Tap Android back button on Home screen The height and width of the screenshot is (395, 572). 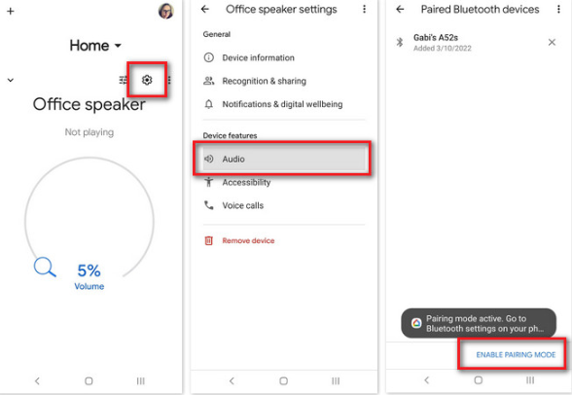[37, 381]
